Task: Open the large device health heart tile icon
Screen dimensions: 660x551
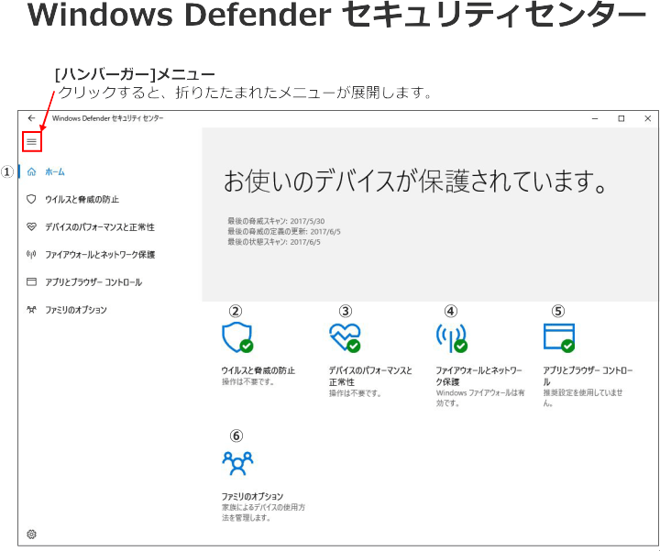Action: point(345,337)
